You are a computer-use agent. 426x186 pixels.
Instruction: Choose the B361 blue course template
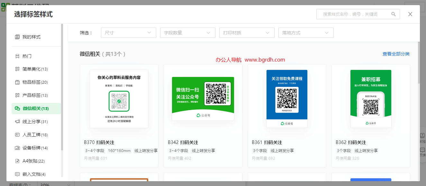click(287, 99)
